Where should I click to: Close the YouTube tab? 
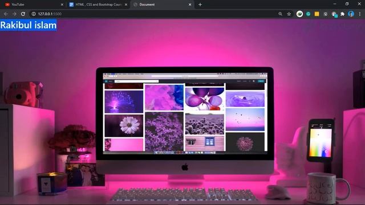[x=62, y=5]
